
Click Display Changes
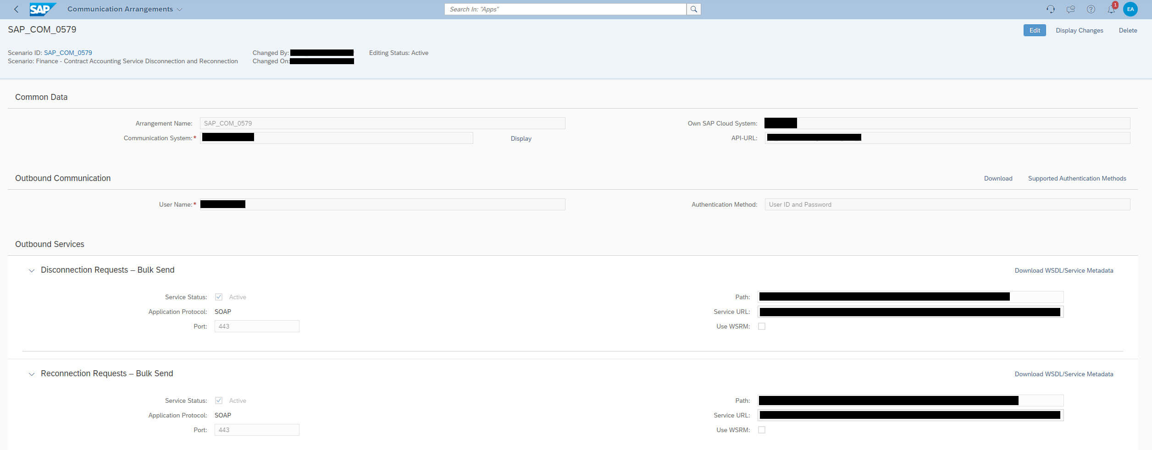(x=1080, y=30)
